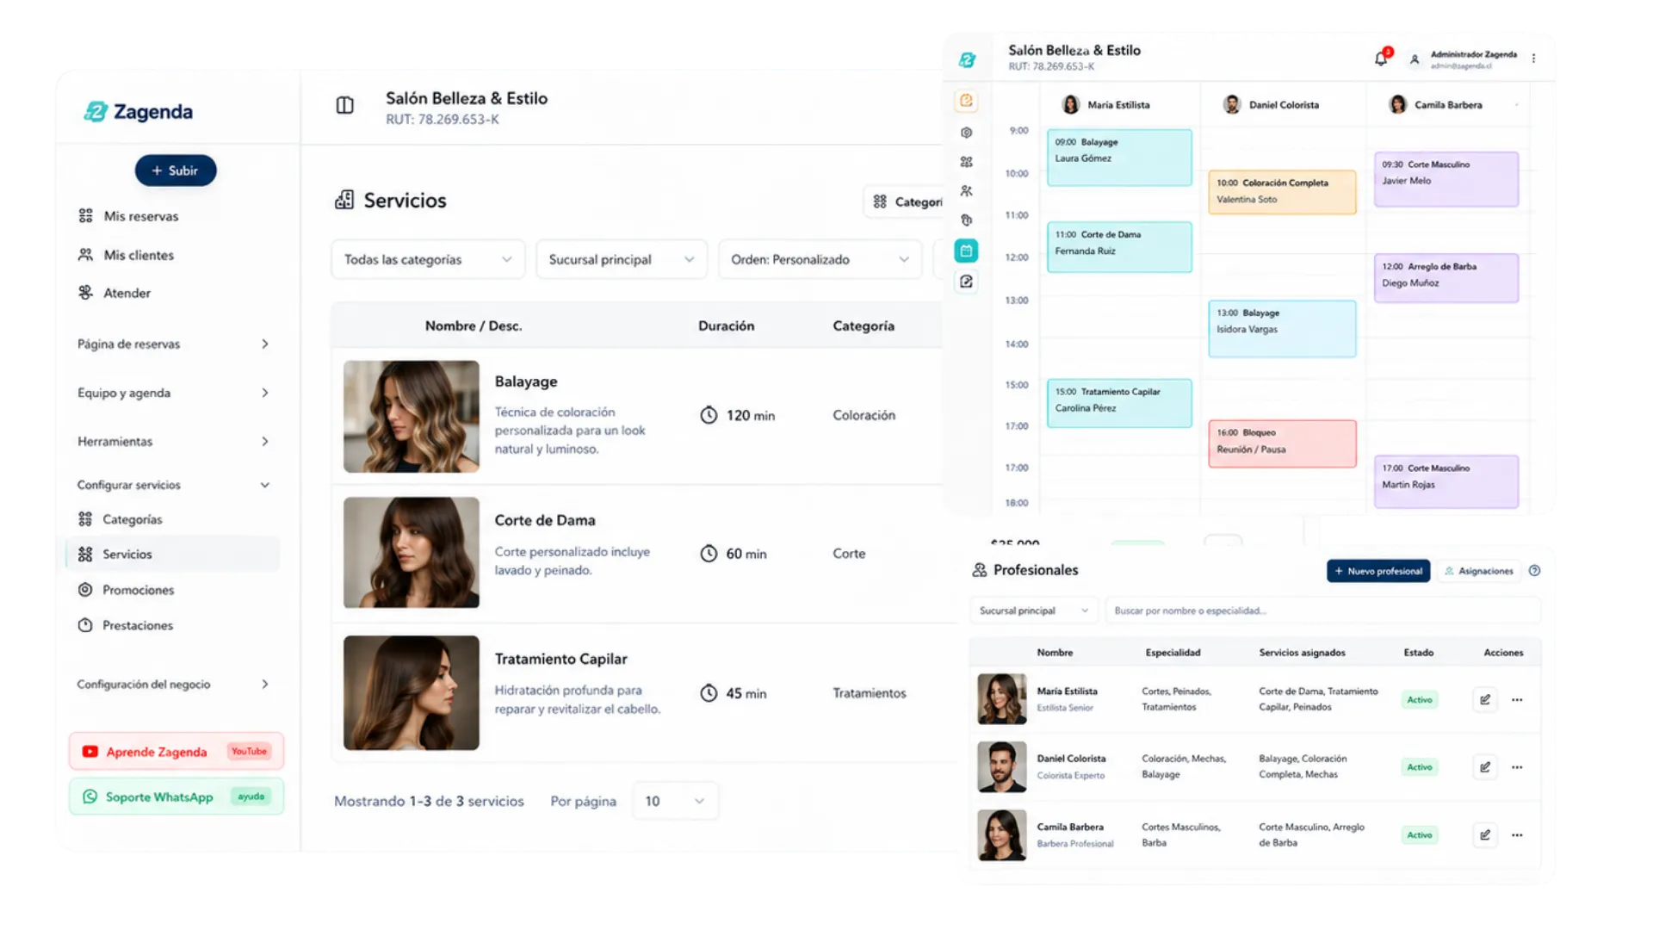Open the Orden: Personalizado dropdown
This screenshot has height=930, width=1653.
pyautogui.click(x=820, y=259)
